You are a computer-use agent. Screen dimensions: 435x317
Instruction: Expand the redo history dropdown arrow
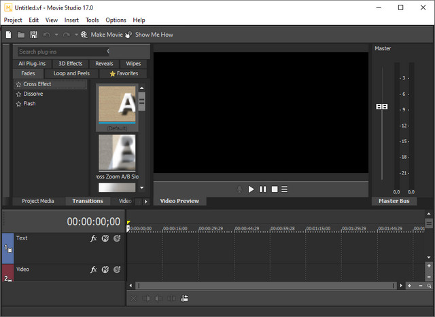coord(76,35)
